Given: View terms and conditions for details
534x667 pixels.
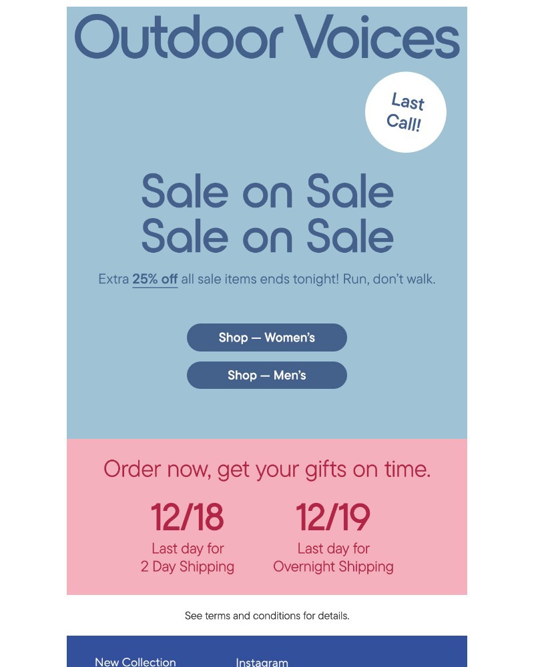Looking at the screenshot, I should coord(267,615).
